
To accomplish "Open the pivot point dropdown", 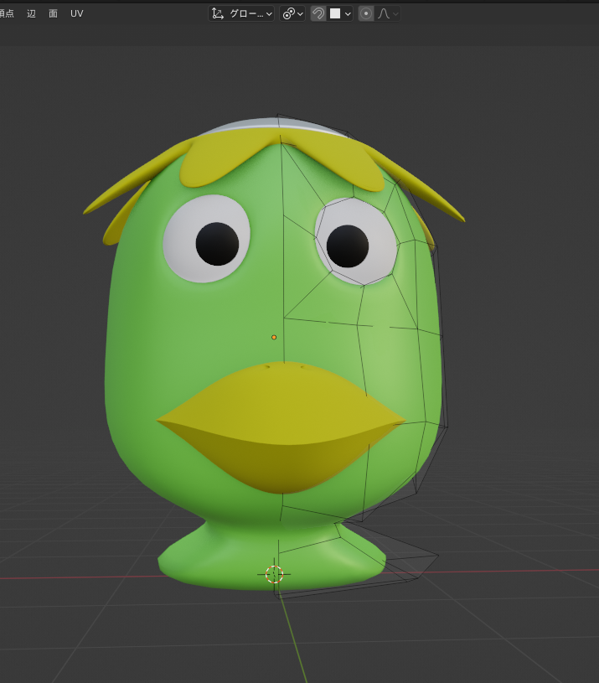I will point(292,14).
